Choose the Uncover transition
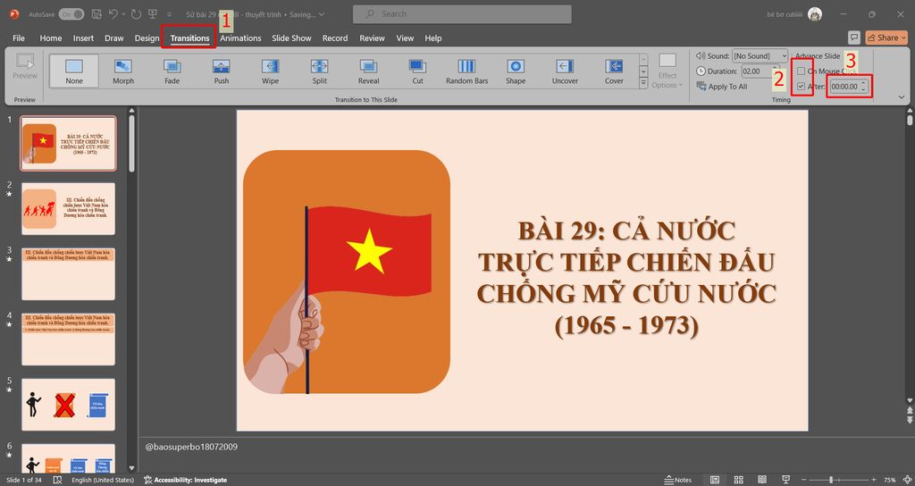 coord(565,71)
